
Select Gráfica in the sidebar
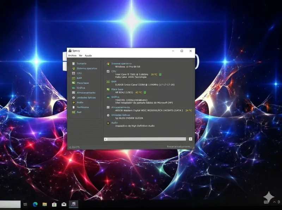click(81, 88)
